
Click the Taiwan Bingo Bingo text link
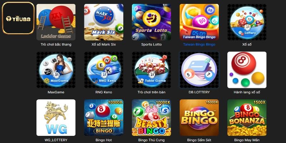click(x=199, y=44)
